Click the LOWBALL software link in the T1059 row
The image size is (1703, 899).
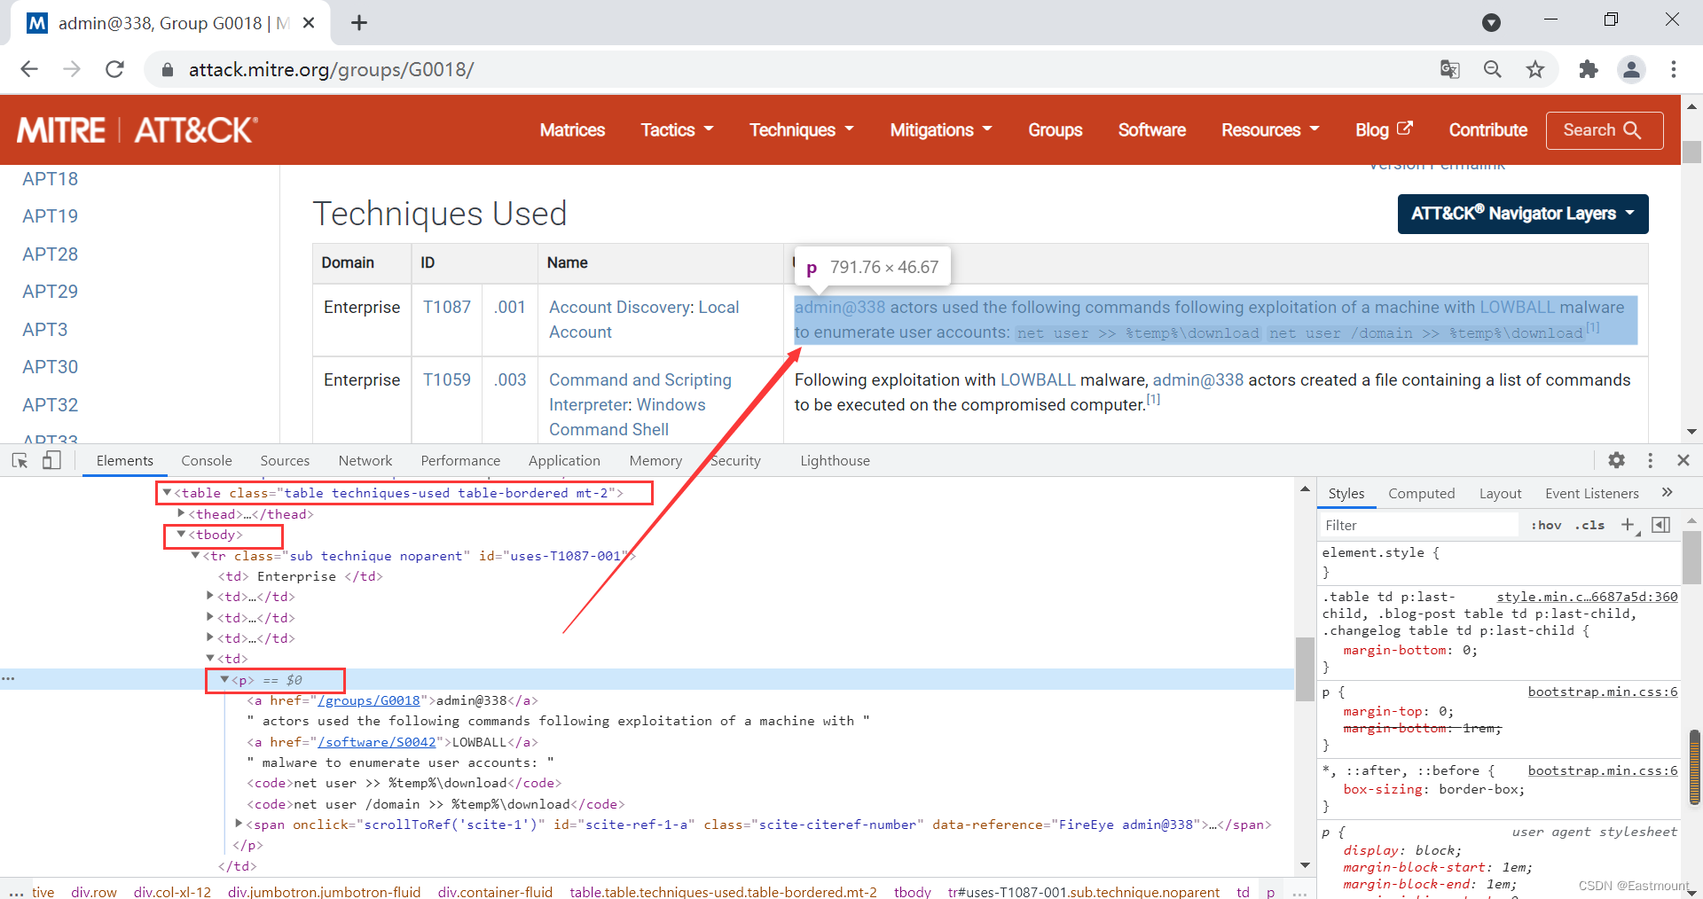pyautogui.click(x=1038, y=379)
